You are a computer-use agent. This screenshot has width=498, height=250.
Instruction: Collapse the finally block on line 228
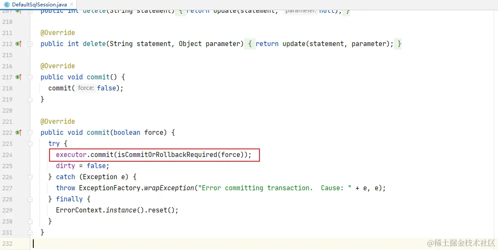(30, 199)
